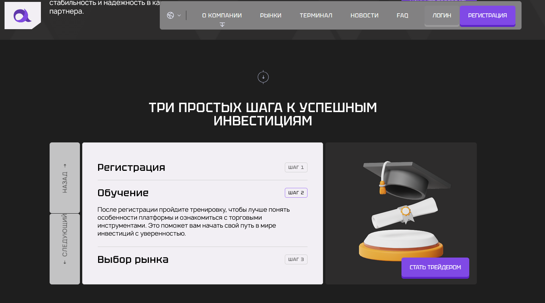Open the РЫНКИ menu item
The width and height of the screenshot is (545, 303).
(x=270, y=15)
